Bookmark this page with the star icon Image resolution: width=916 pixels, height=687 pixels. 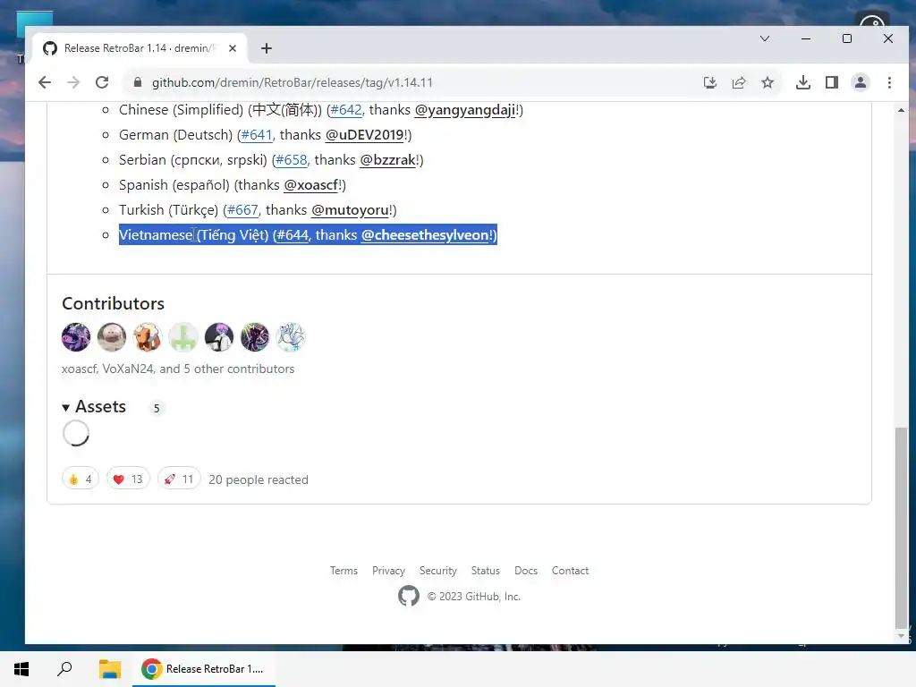point(767,82)
